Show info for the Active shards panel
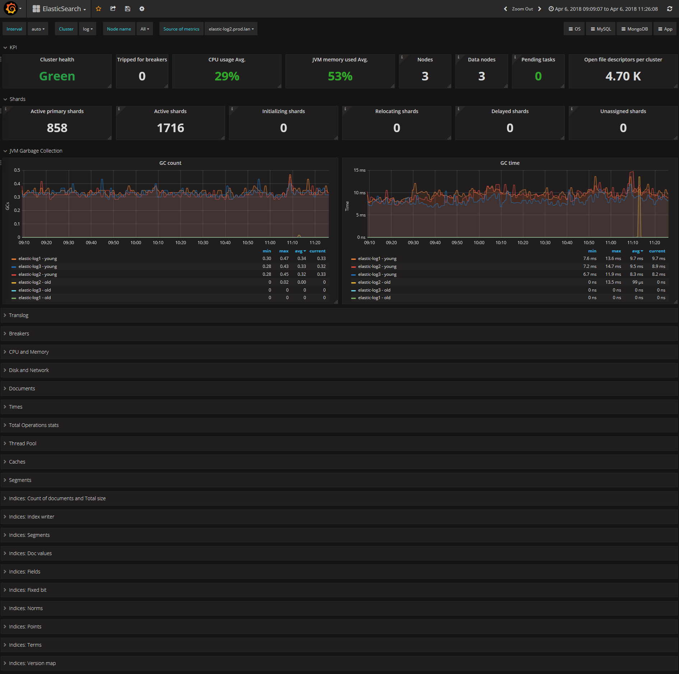This screenshot has width=679, height=674. tap(119, 108)
